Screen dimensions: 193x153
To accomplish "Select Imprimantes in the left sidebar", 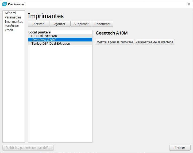I will 14,22.
